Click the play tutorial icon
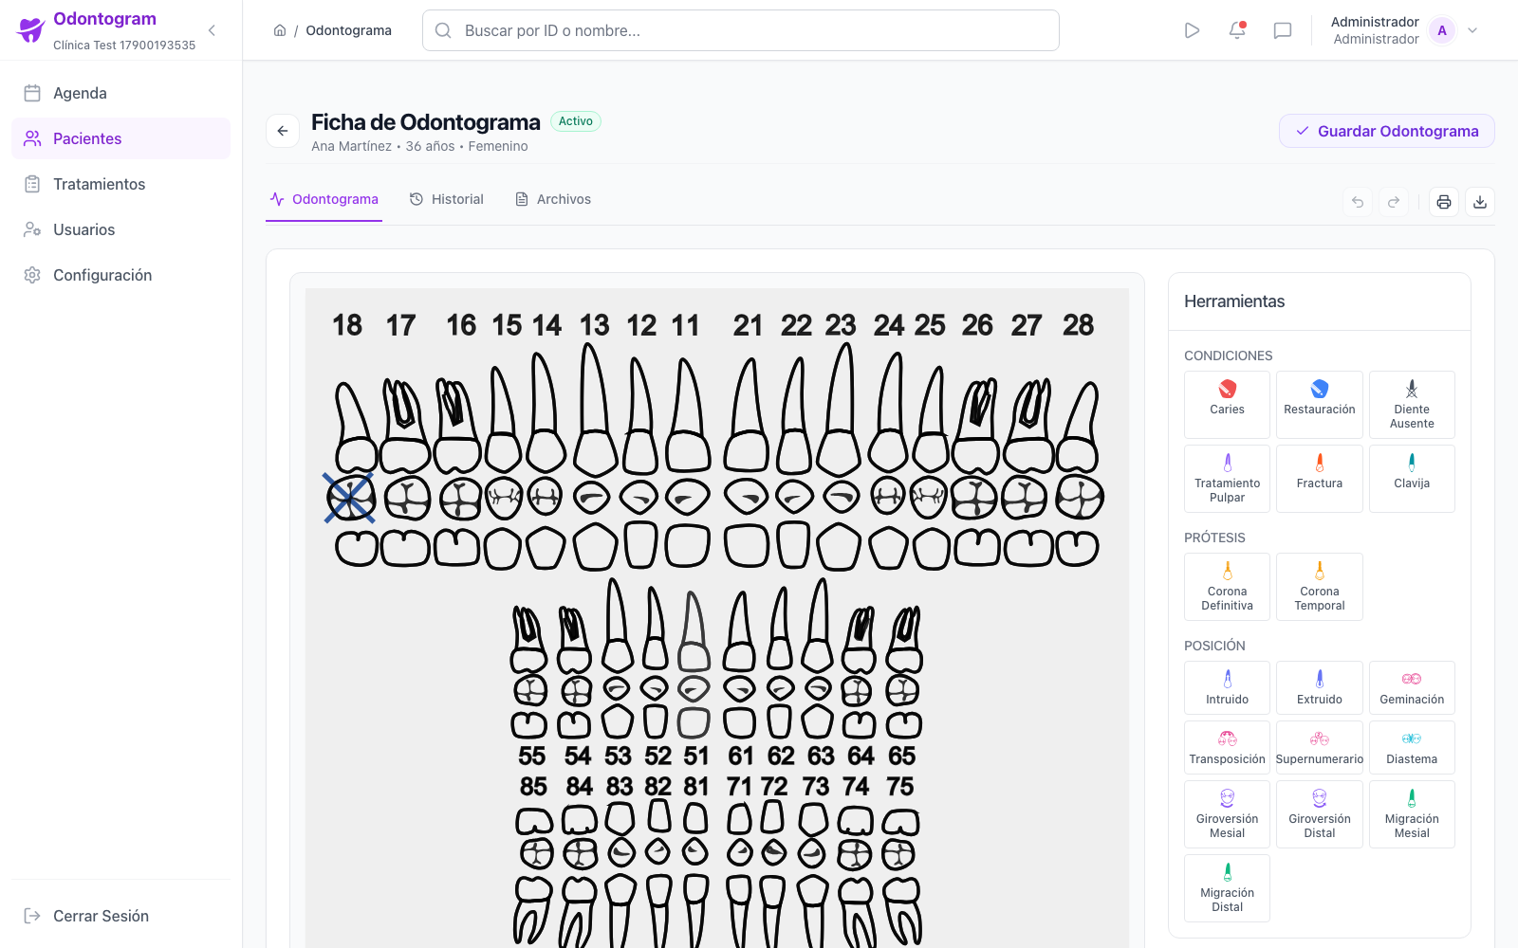Screen dimensions: 1518x948 1192,30
